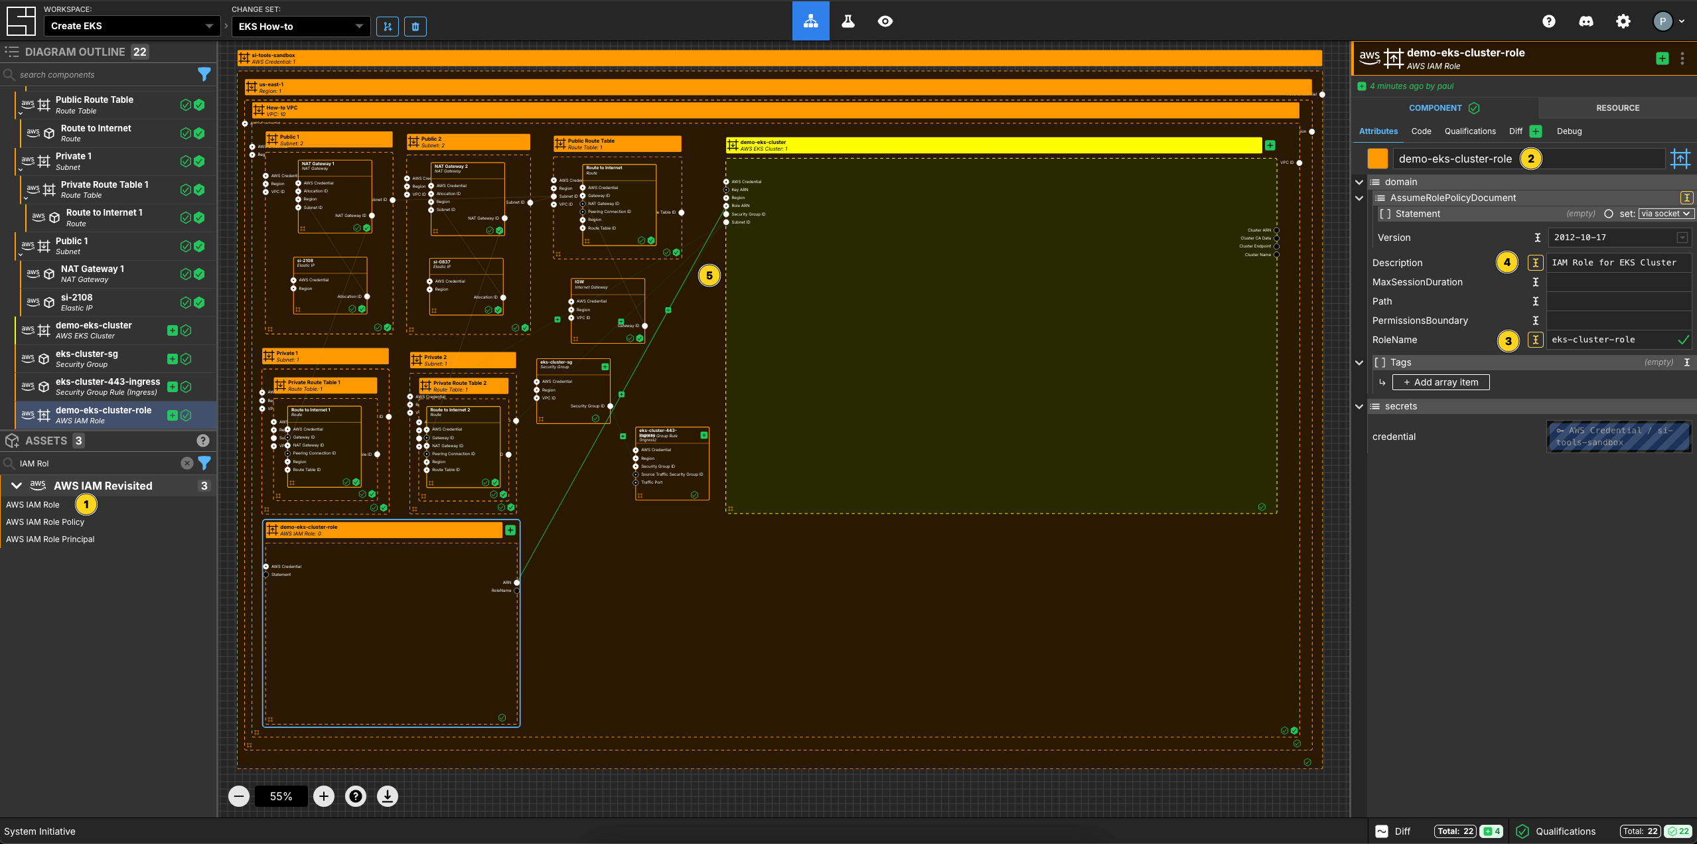Click the settings gear icon top right
1697x844 pixels.
[1622, 22]
